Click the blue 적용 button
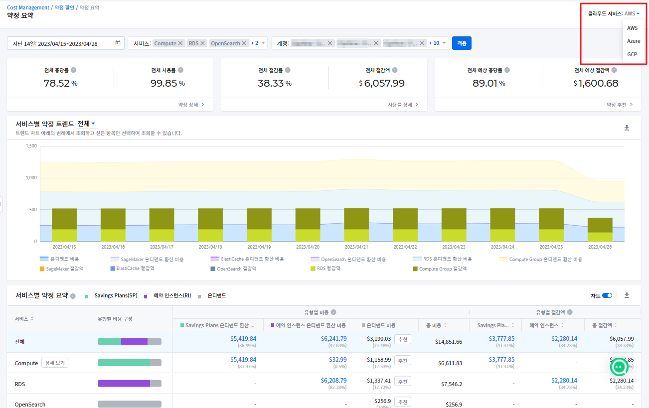The image size is (649, 408). pos(462,43)
